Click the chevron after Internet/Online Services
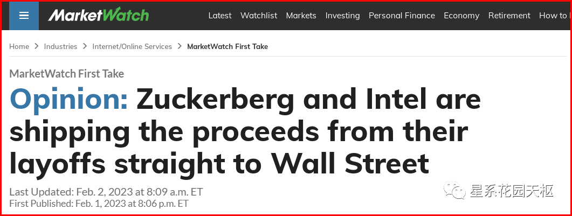The width and height of the screenshot is (572, 216). pyautogui.click(x=180, y=46)
